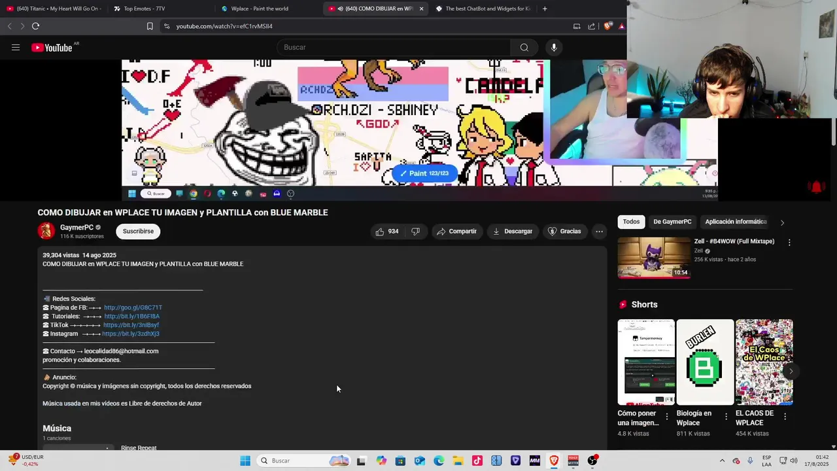The width and height of the screenshot is (837, 471).
Task: Open the USD/EUR widget on taskbar
Action: tap(26, 461)
